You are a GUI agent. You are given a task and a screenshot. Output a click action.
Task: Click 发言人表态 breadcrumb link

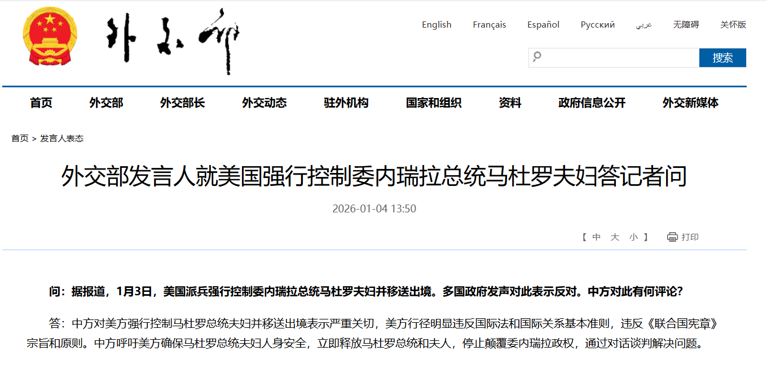(61, 139)
